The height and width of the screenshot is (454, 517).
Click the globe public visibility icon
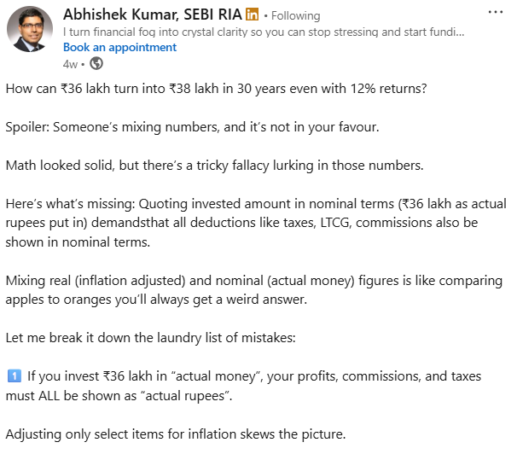tap(96, 62)
